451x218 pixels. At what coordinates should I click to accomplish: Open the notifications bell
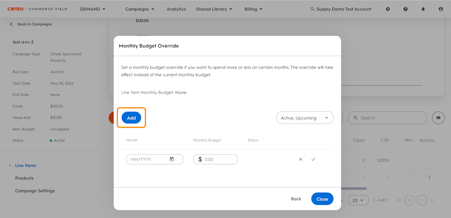(423, 9)
